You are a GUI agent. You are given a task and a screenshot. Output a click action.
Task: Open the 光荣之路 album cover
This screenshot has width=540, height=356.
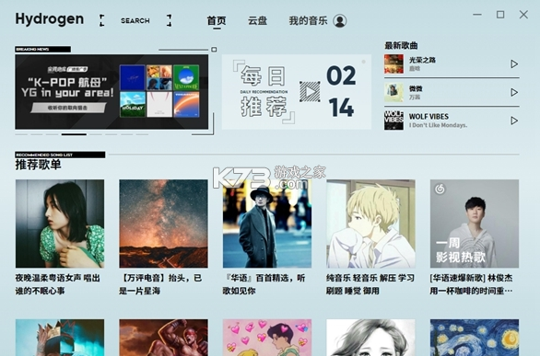click(x=393, y=63)
